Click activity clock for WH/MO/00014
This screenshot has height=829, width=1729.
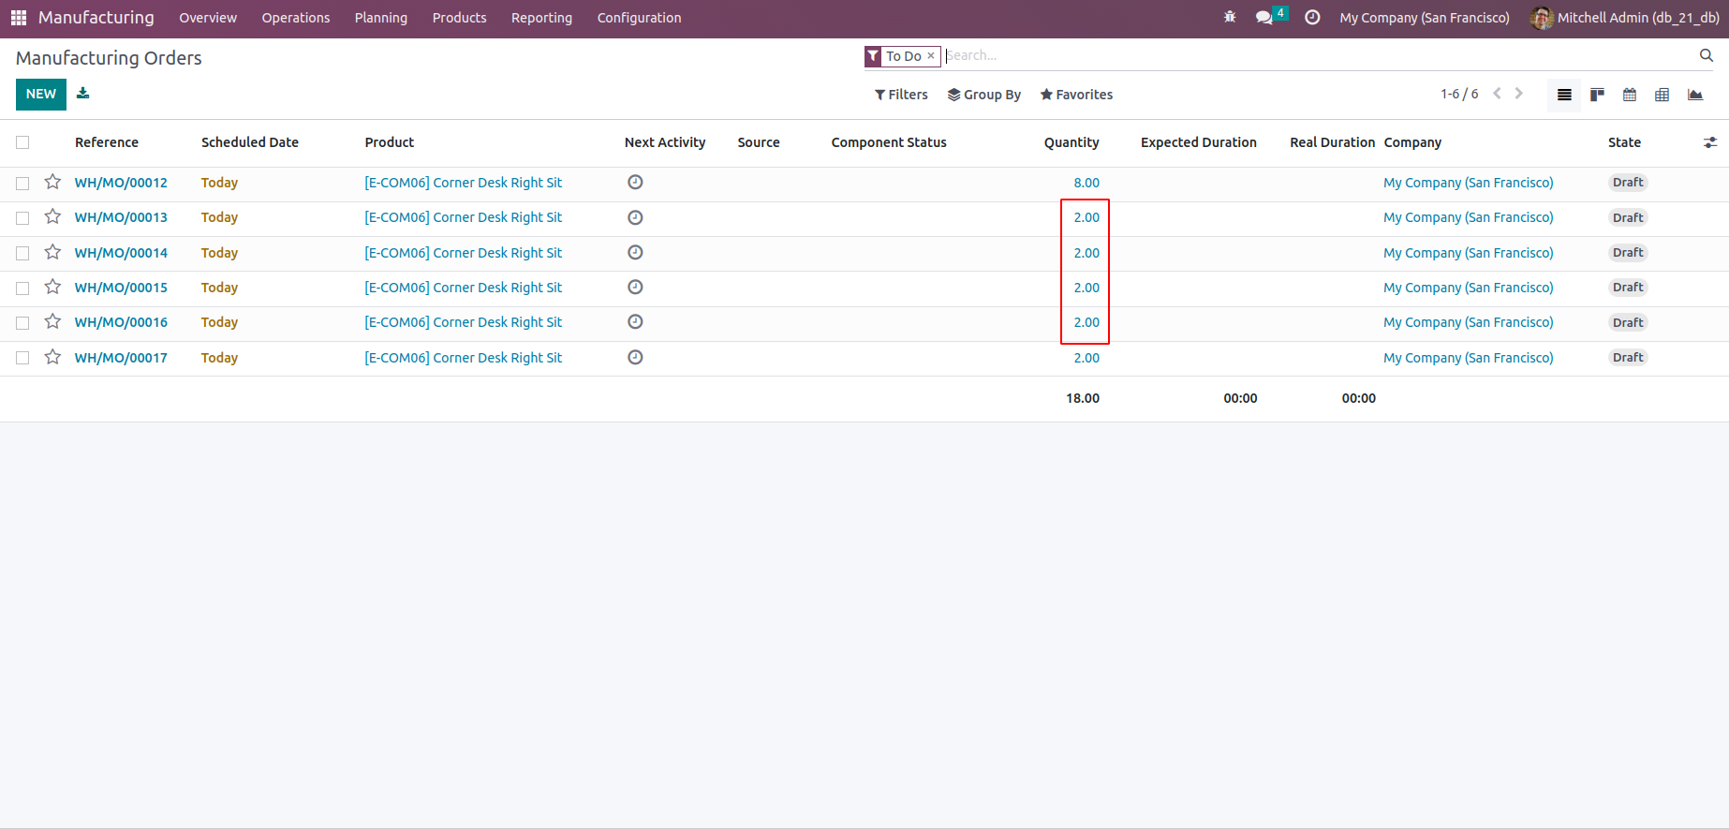[x=635, y=253]
